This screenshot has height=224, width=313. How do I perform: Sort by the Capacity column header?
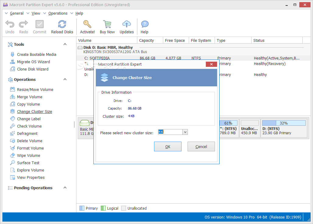point(150,40)
